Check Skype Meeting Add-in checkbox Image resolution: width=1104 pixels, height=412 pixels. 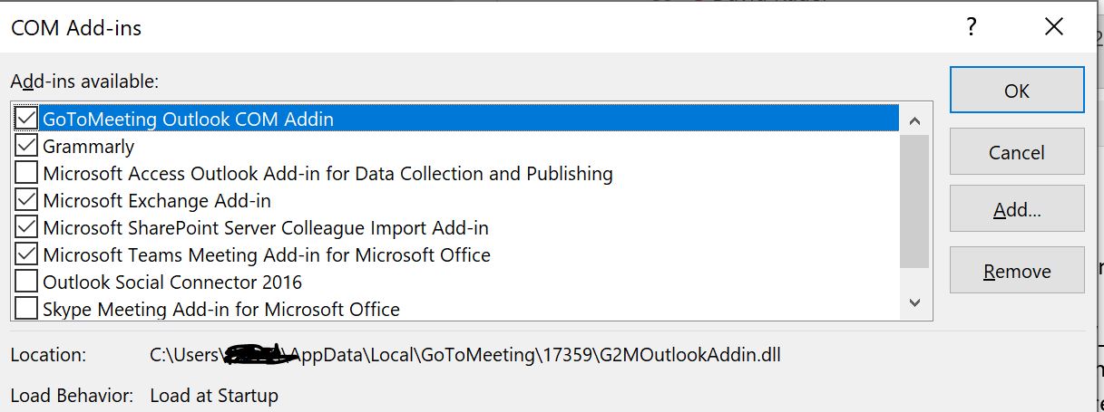[x=27, y=308]
